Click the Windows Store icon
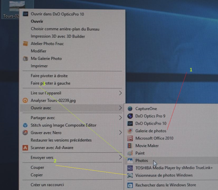 130,185
